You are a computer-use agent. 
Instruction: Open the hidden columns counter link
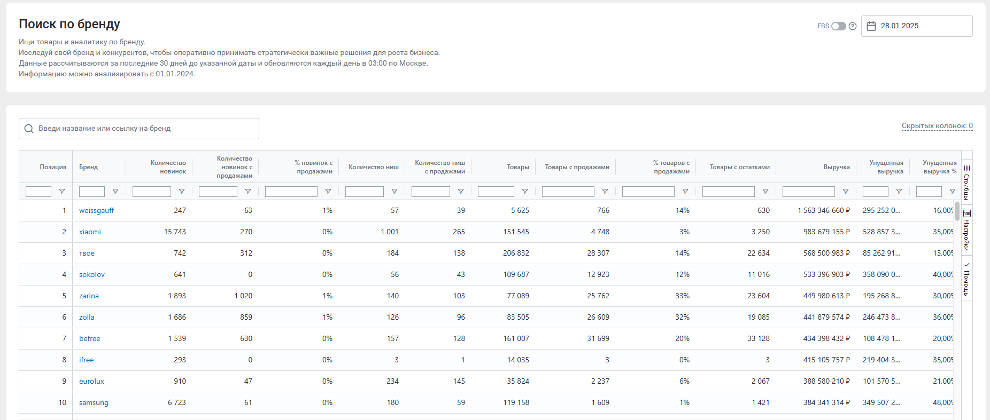[937, 126]
